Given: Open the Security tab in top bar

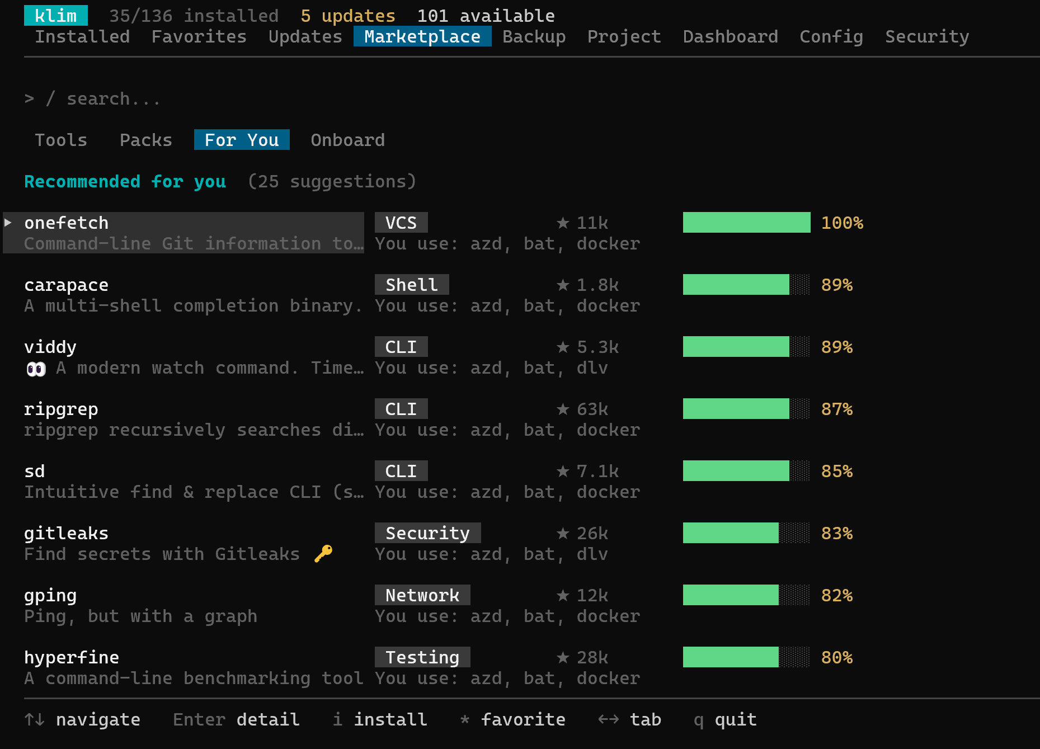Looking at the screenshot, I should pyautogui.click(x=927, y=37).
